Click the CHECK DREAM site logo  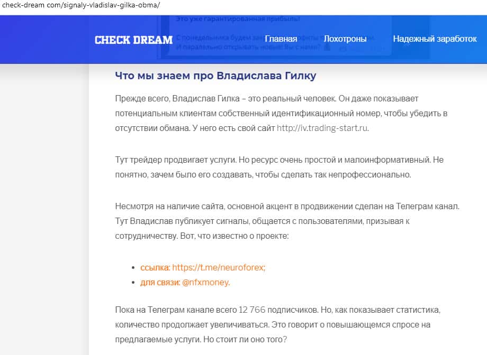133,40
